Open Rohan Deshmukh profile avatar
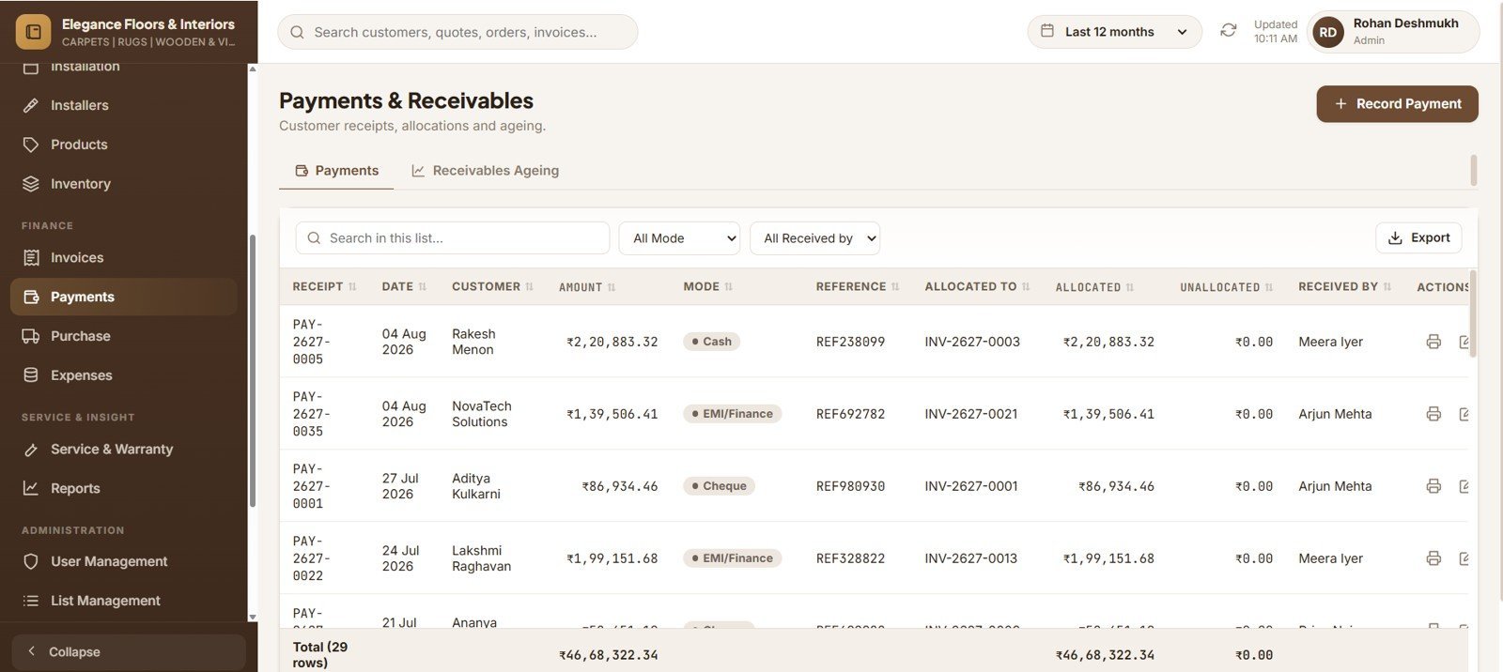Image resolution: width=1503 pixels, height=672 pixels. tap(1327, 32)
